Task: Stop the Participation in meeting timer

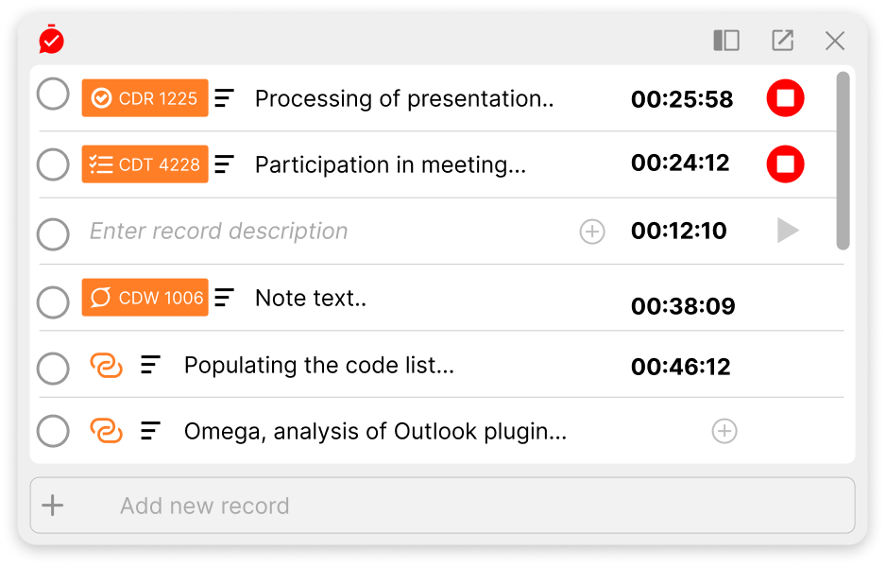Action: [785, 164]
